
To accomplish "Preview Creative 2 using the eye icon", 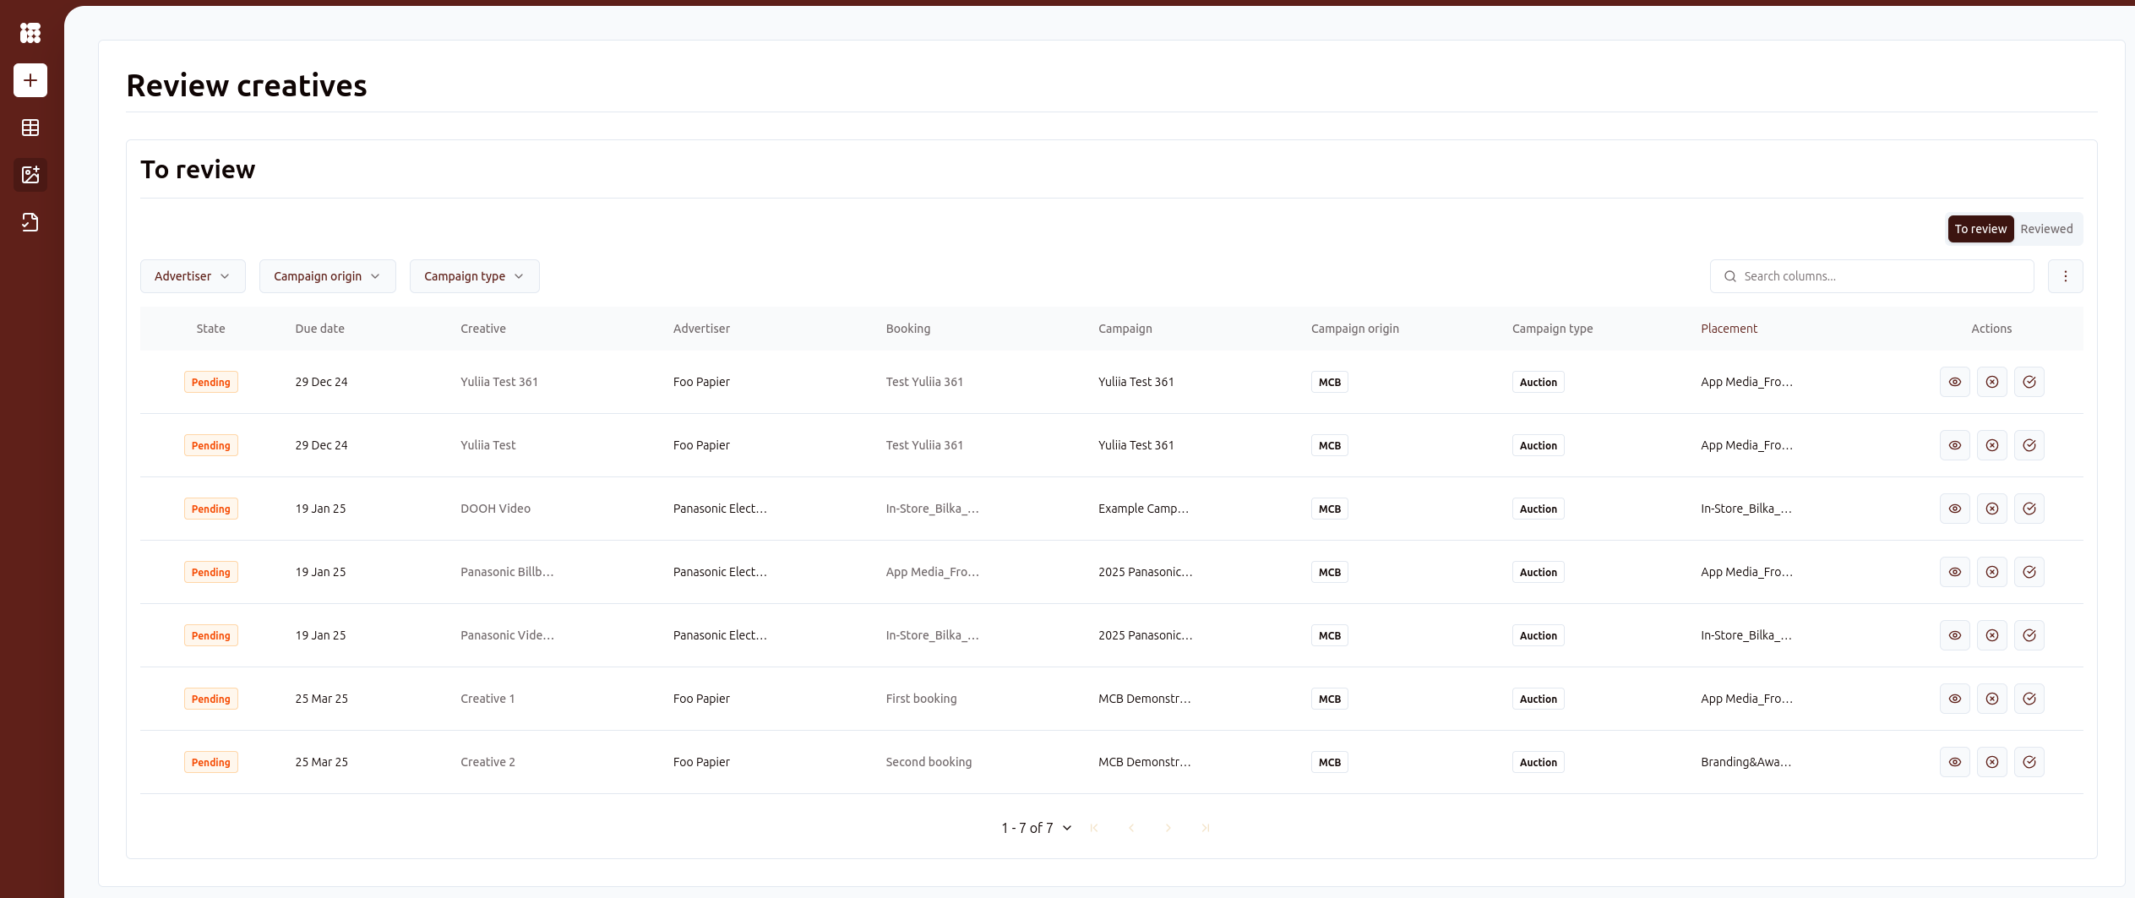I will pyautogui.click(x=1954, y=762).
